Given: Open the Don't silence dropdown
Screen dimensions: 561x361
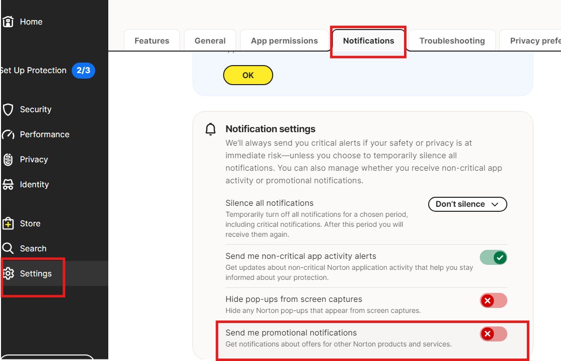Looking at the screenshot, I should pyautogui.click(x=467, y=204).
